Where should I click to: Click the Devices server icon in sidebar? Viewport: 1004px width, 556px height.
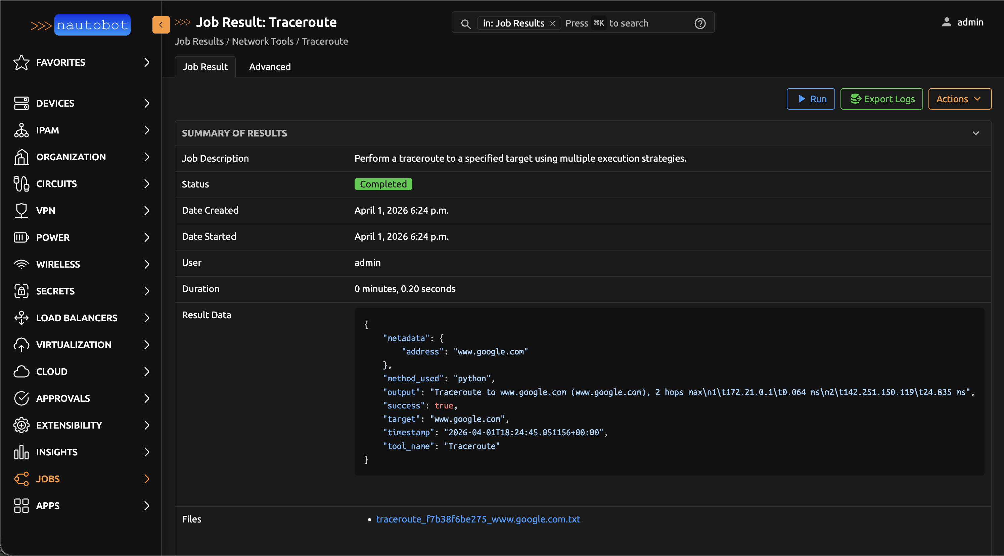21,103
